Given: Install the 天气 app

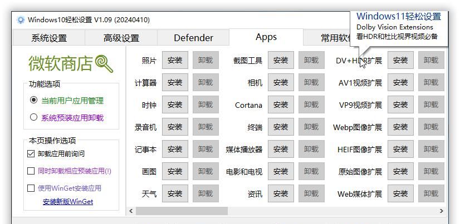Looking at the screenshot, I should point(175,193).
